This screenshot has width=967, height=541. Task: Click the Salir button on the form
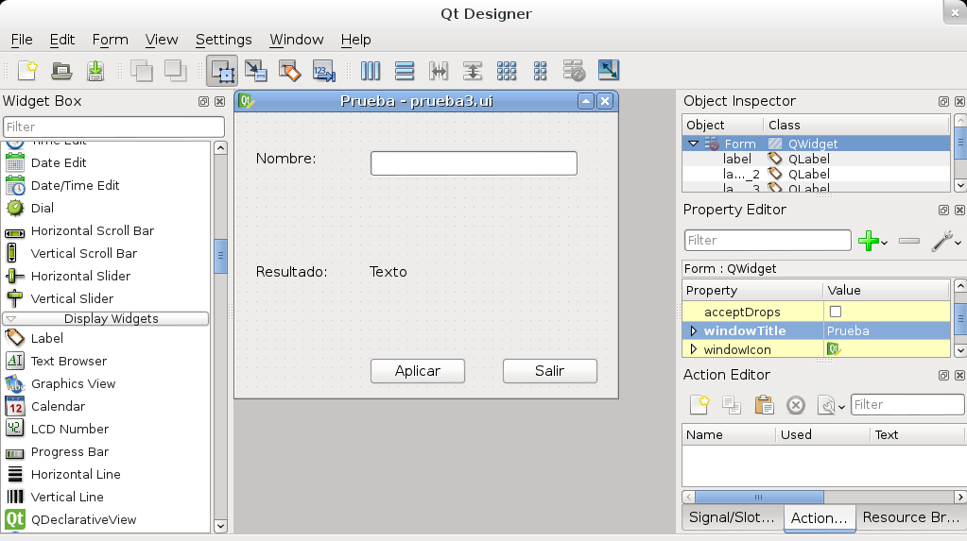click(549, 371)
